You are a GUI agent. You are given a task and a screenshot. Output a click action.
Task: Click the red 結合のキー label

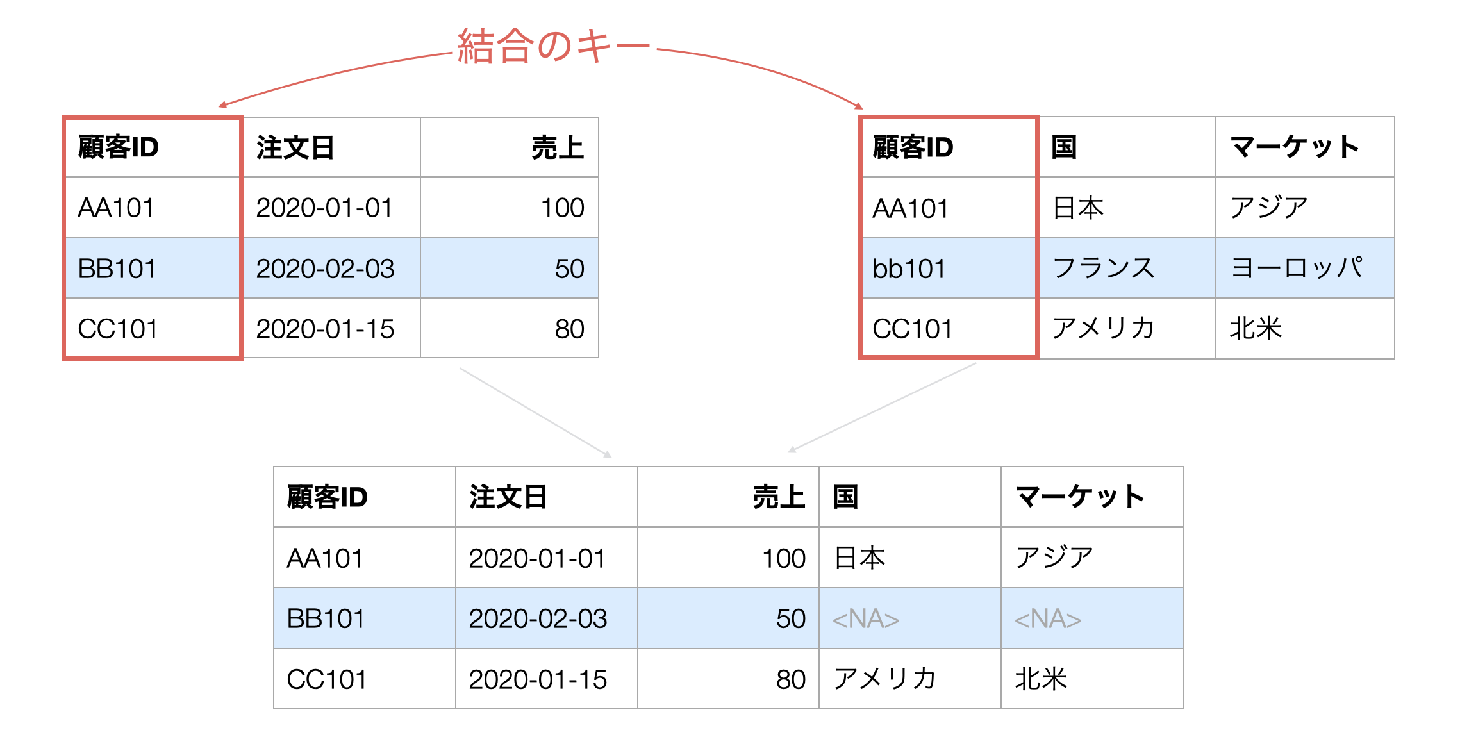(x=554, y=46)
